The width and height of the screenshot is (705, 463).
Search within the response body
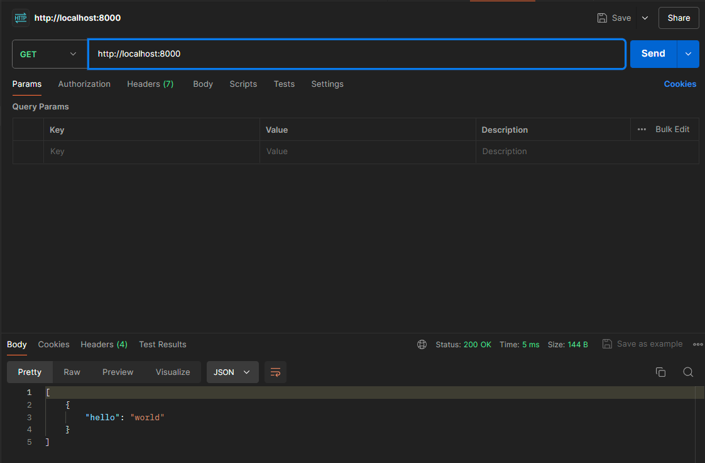pos(688,372)
